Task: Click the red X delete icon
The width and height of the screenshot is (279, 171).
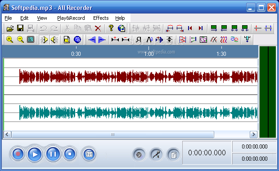Action: click(x=98, y=28)
